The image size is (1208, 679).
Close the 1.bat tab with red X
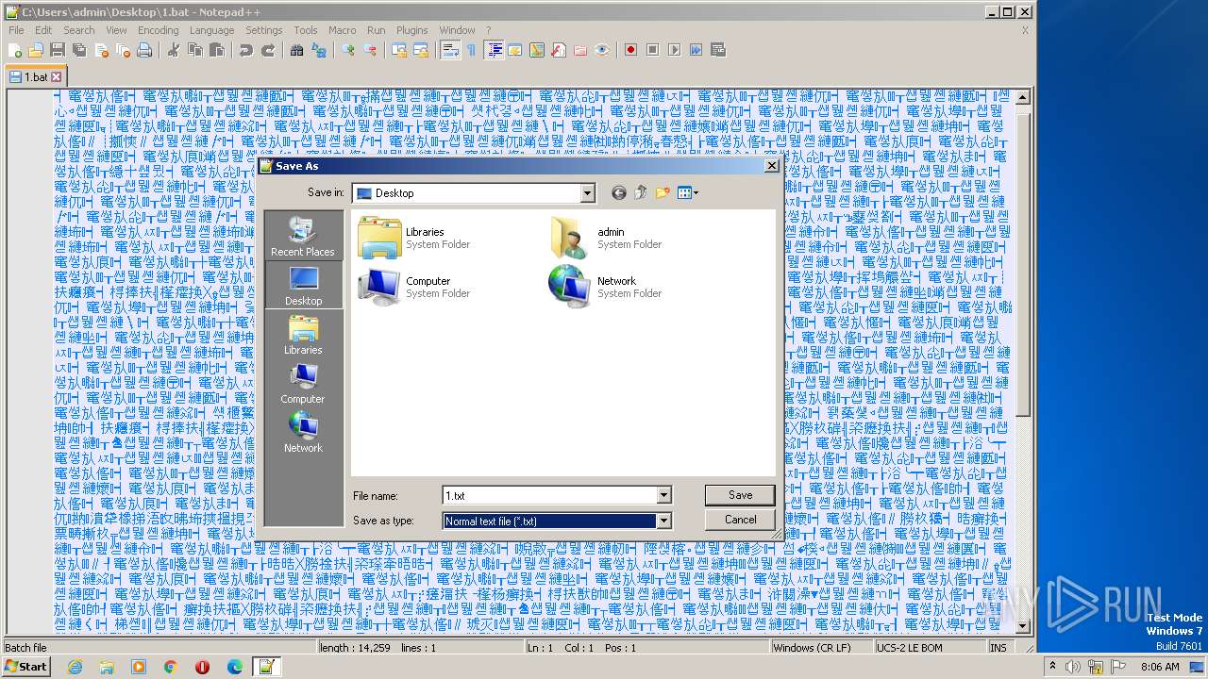56,77
